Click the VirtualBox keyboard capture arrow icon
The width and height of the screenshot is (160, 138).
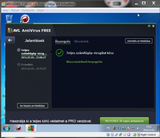pyautogui.click(x=139, y=134)
